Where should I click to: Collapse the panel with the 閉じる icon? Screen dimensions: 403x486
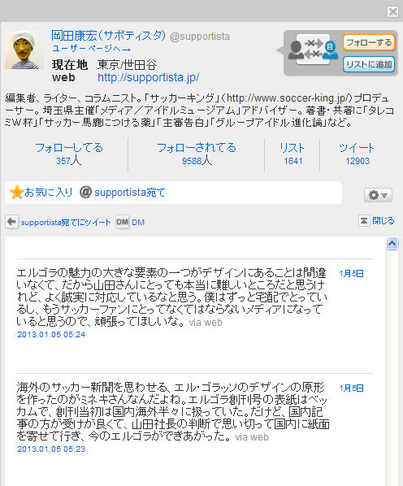point(364,221)
